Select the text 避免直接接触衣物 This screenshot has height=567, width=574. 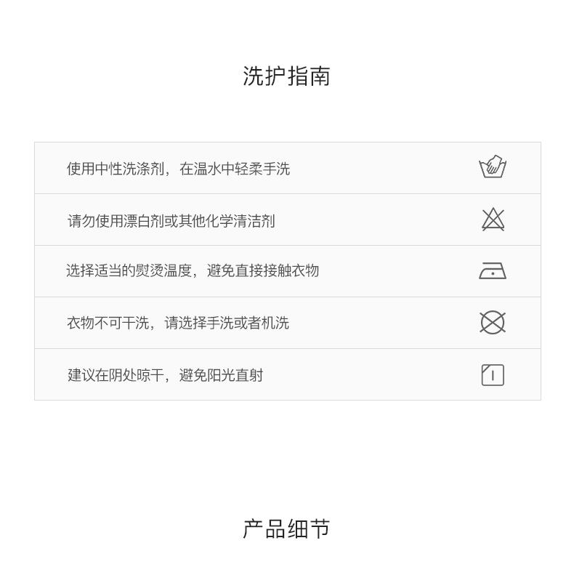point(263,271)
